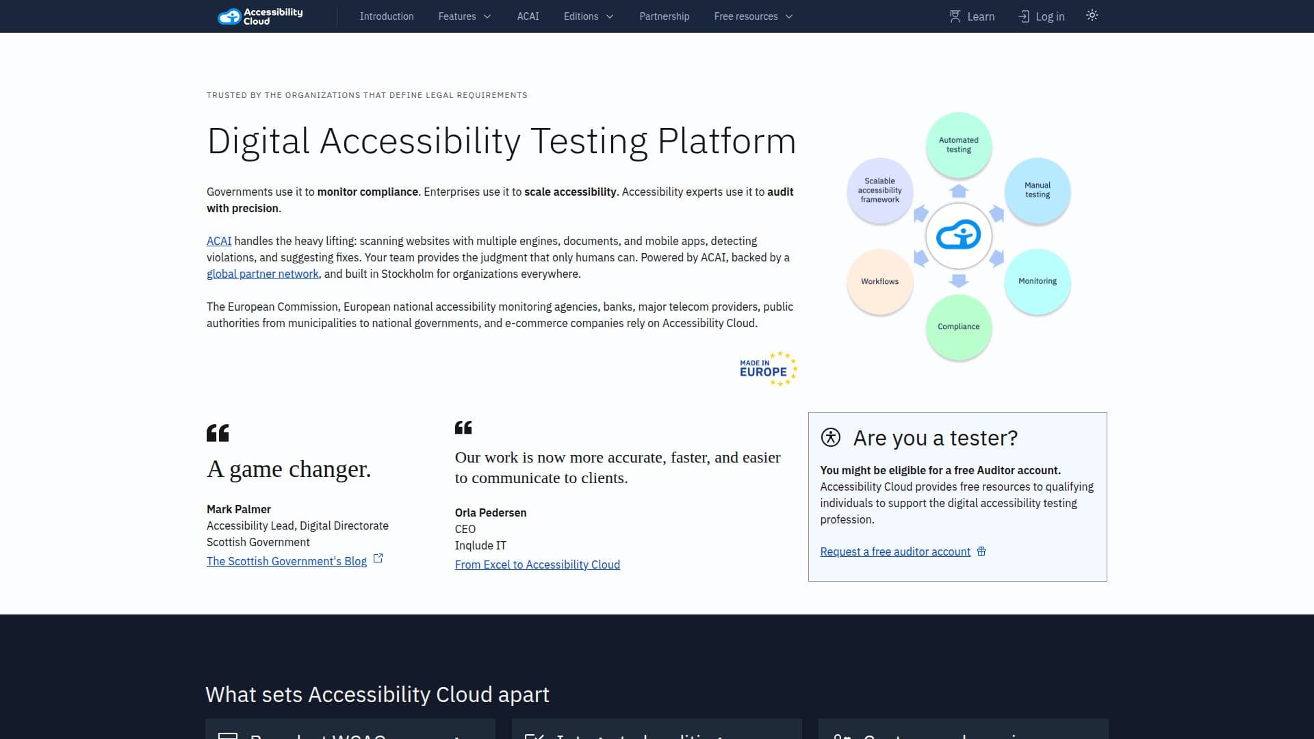This screenshot has width=1314, height=739.
Task: Open The Scottish Government's Blog link
Action: pos(287,561)
